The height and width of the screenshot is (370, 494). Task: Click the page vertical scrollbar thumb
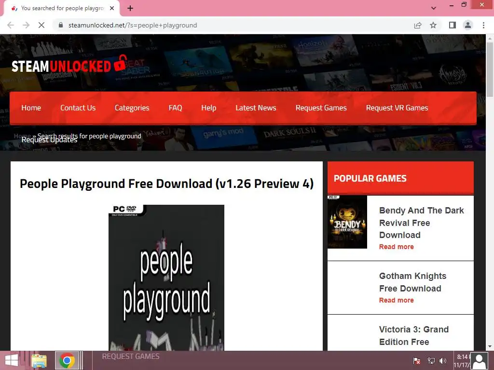pos(490,69)
